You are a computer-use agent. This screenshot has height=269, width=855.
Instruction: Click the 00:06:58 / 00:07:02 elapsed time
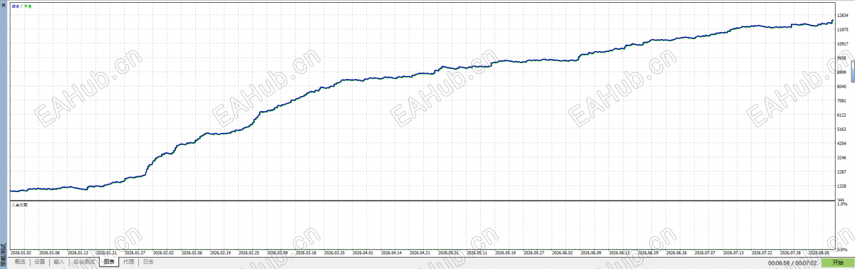coord(792,263)
